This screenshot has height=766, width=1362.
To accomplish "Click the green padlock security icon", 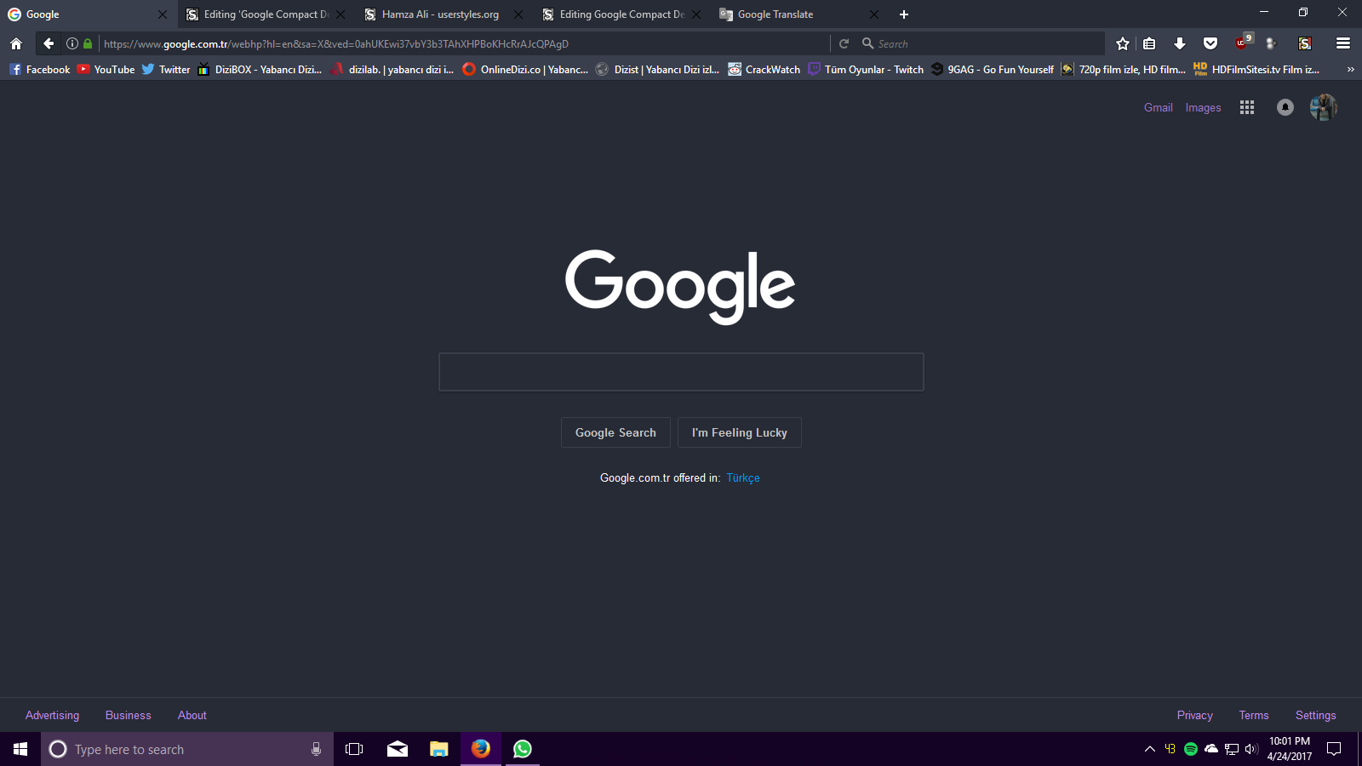I will pyautogui.click(x=88, y=43).
